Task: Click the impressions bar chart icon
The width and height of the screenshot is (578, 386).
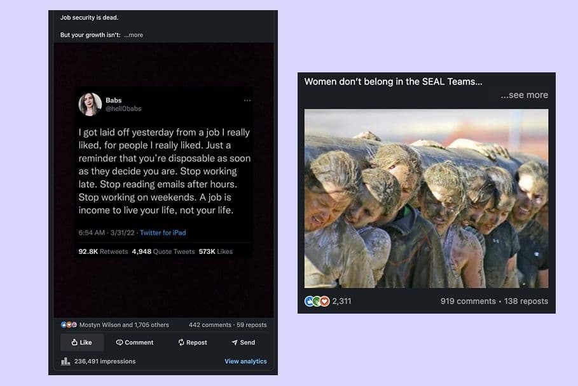Action: [65, 361]
